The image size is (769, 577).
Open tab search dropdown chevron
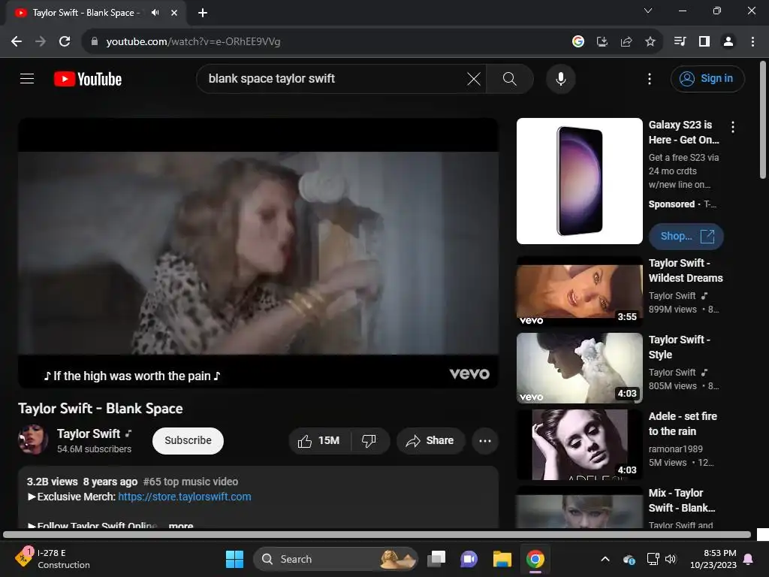pos(648,11)
